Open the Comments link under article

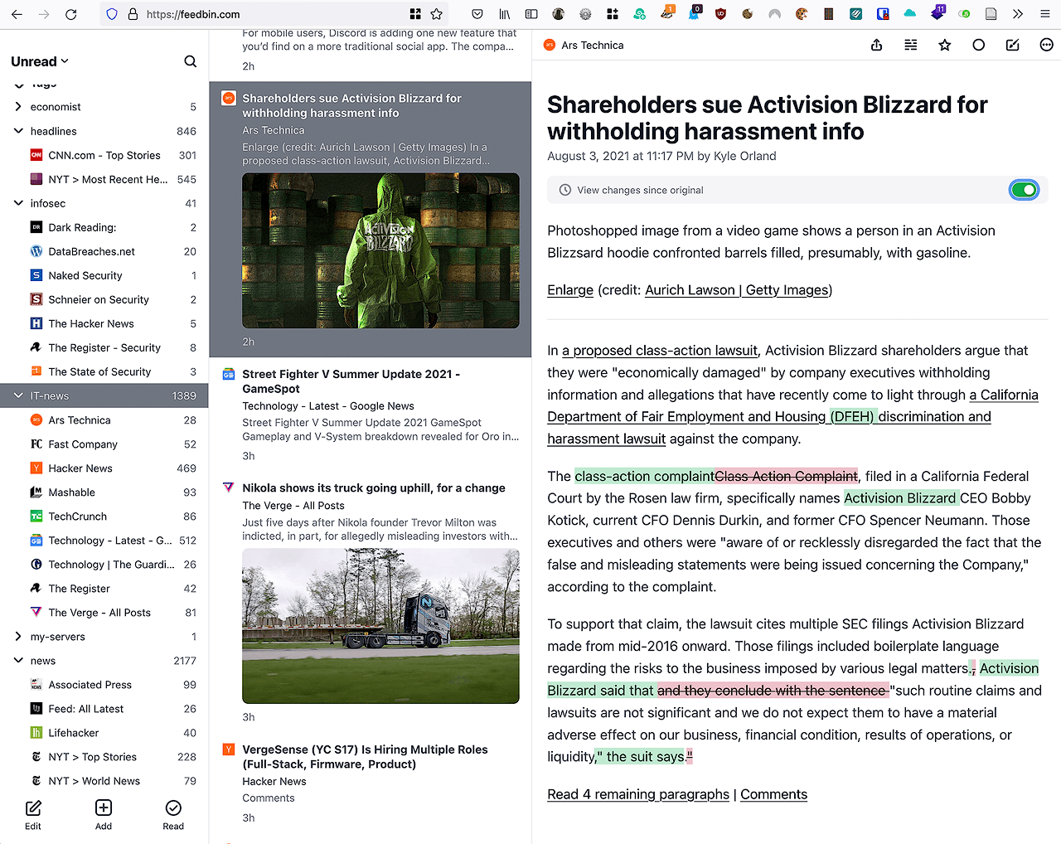(773, 794)
